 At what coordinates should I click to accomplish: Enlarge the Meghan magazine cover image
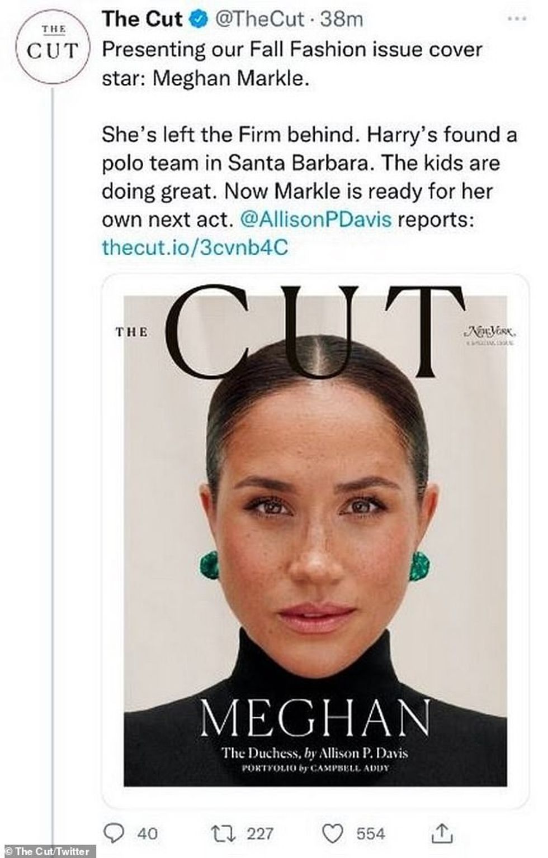pyautogui.click(x=315, y=536)
